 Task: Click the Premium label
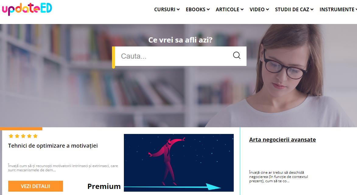[x=104, y=186]
